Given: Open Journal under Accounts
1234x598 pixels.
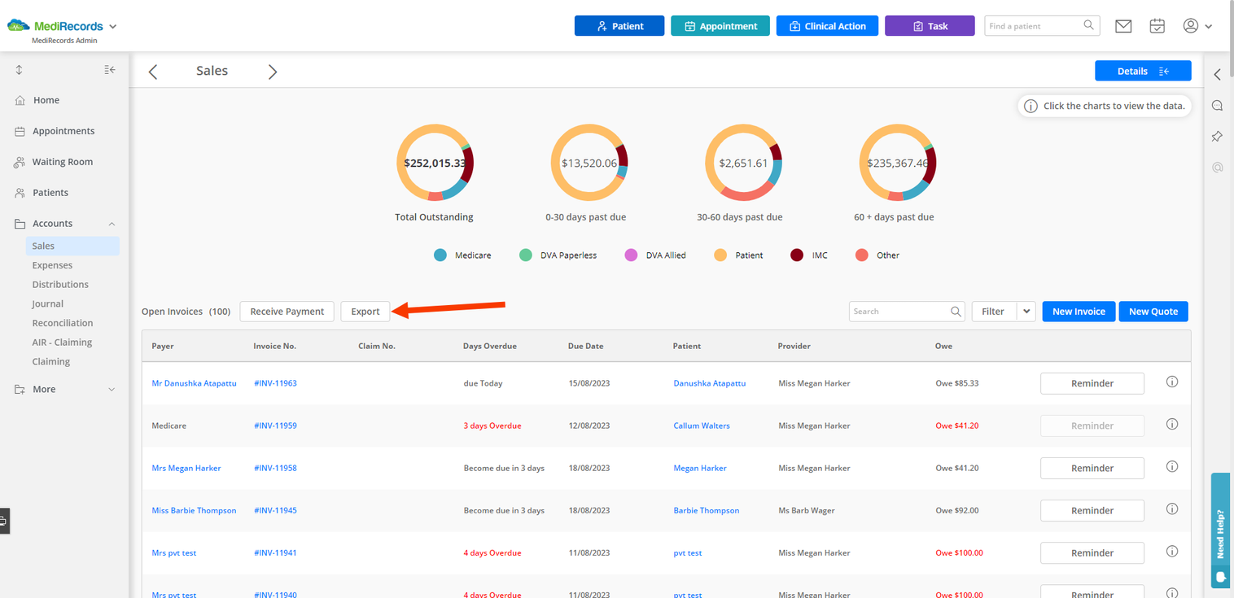Looking at the screenshot, I should pyautogui.click(x=48, y=303).
